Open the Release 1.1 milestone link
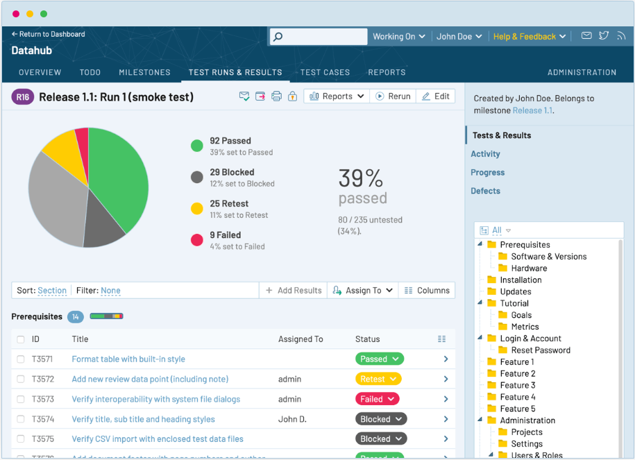This screenshot has width=635, height=460. (532, 110)
